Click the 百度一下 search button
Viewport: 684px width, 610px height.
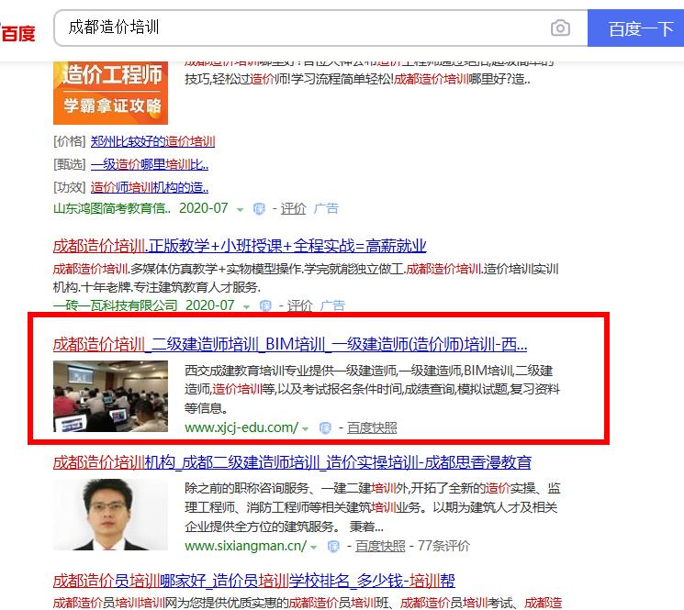click(635, 28)
